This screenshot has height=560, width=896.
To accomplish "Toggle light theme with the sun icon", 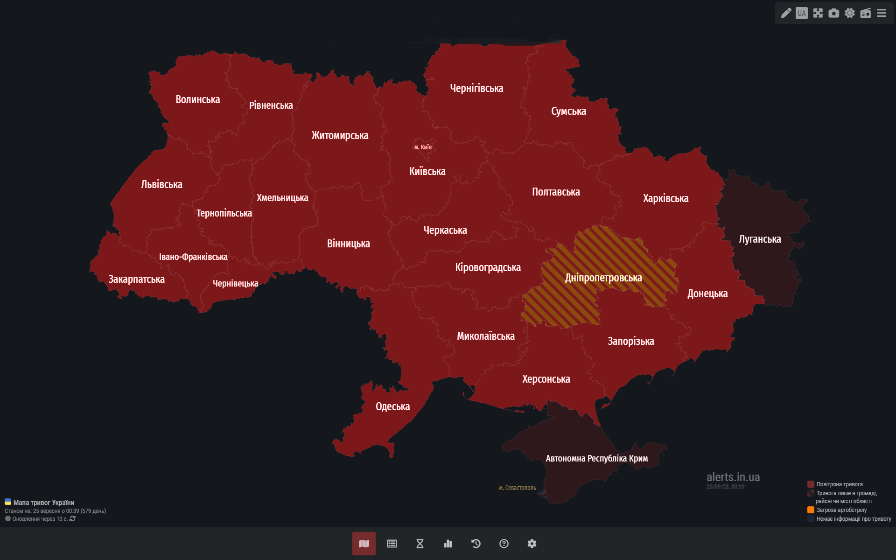I will (850, 13).
